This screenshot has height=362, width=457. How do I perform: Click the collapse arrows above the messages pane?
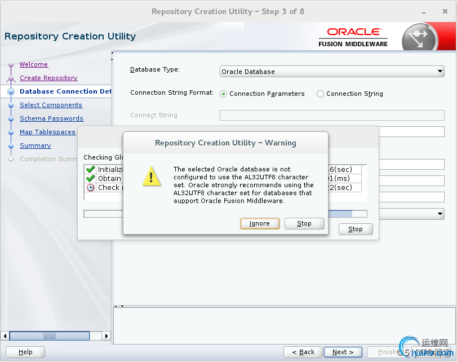coord(119,306)
